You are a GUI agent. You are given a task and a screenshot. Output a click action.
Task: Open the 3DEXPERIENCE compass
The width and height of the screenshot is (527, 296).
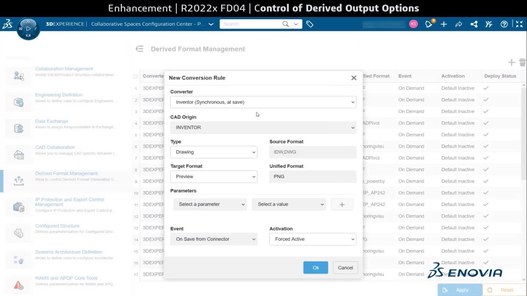coord(28,27)
